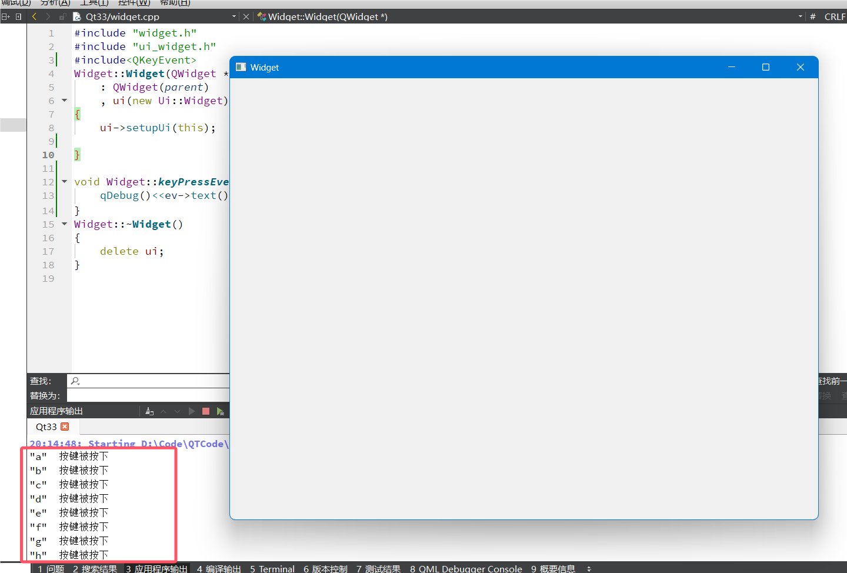Maximize the Widget window
The width and height of the screenshot is (847, 573).
(766, 67)
